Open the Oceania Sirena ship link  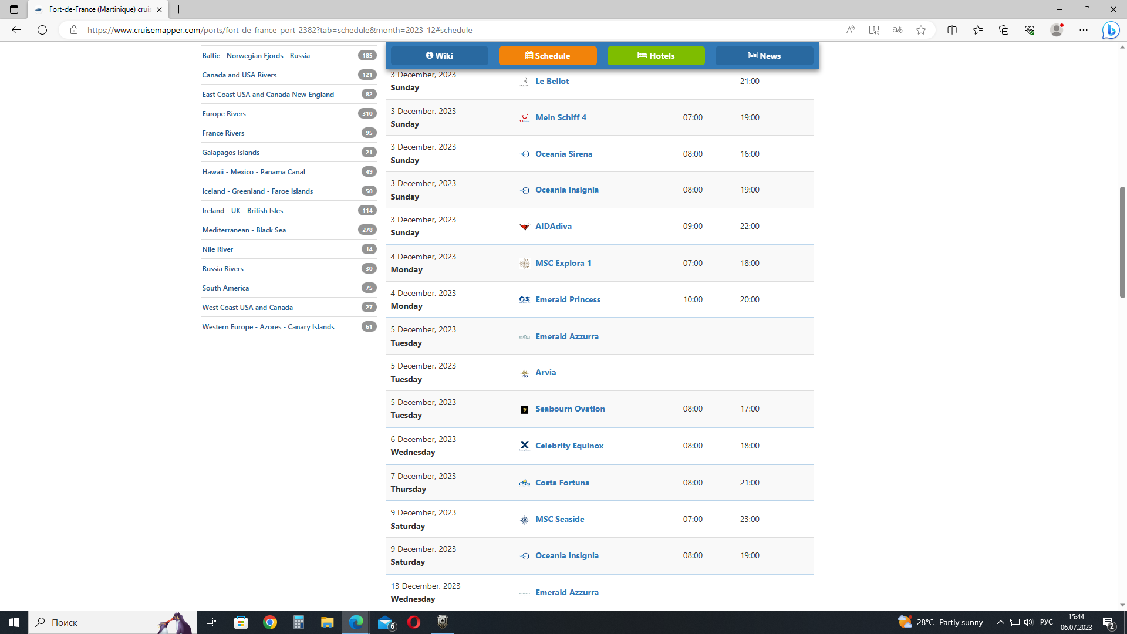click(563, 154)
